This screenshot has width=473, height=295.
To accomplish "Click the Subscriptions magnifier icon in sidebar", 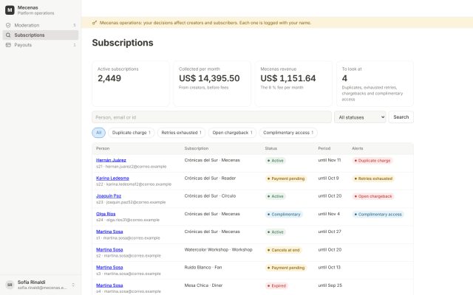I will click(8, 35).
